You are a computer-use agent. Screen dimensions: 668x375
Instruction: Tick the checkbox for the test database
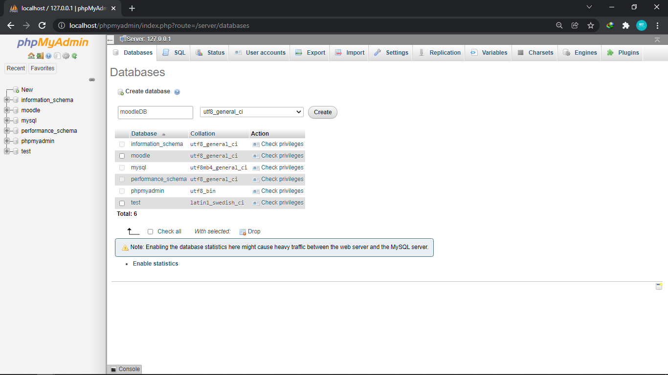(122, 203)
